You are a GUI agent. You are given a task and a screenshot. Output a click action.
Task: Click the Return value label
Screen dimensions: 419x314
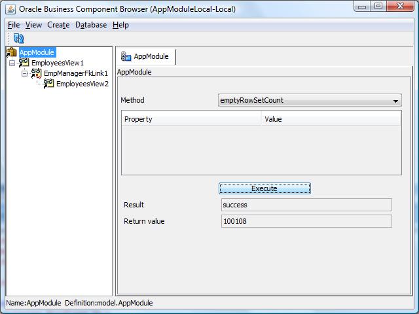coord(144,221)
